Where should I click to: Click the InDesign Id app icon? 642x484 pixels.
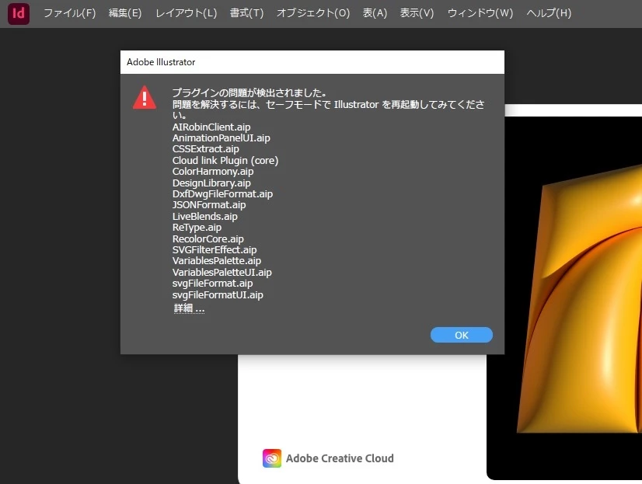tap(19, 13)
